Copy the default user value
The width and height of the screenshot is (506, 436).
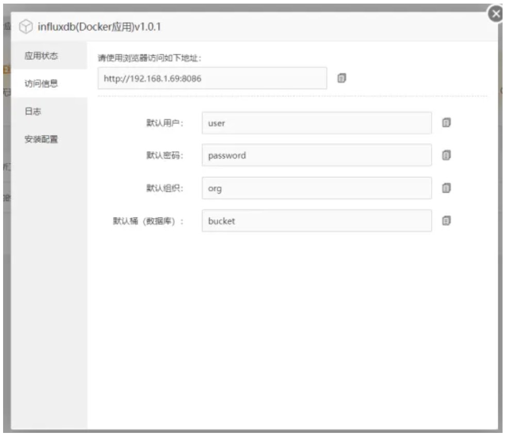click(x=446, y=123)
